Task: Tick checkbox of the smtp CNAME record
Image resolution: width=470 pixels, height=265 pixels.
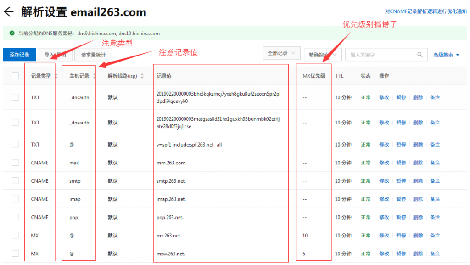Action: (15, 181)
